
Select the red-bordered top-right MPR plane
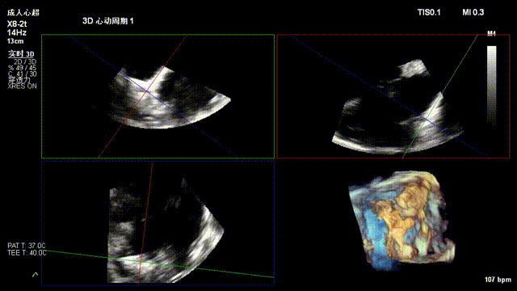click(393, 96)
